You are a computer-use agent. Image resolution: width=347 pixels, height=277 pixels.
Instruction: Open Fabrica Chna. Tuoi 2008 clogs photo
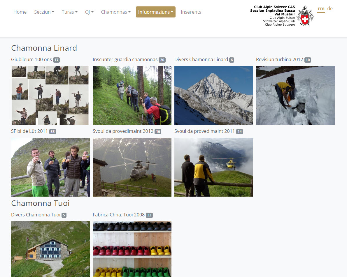(132, 249)
